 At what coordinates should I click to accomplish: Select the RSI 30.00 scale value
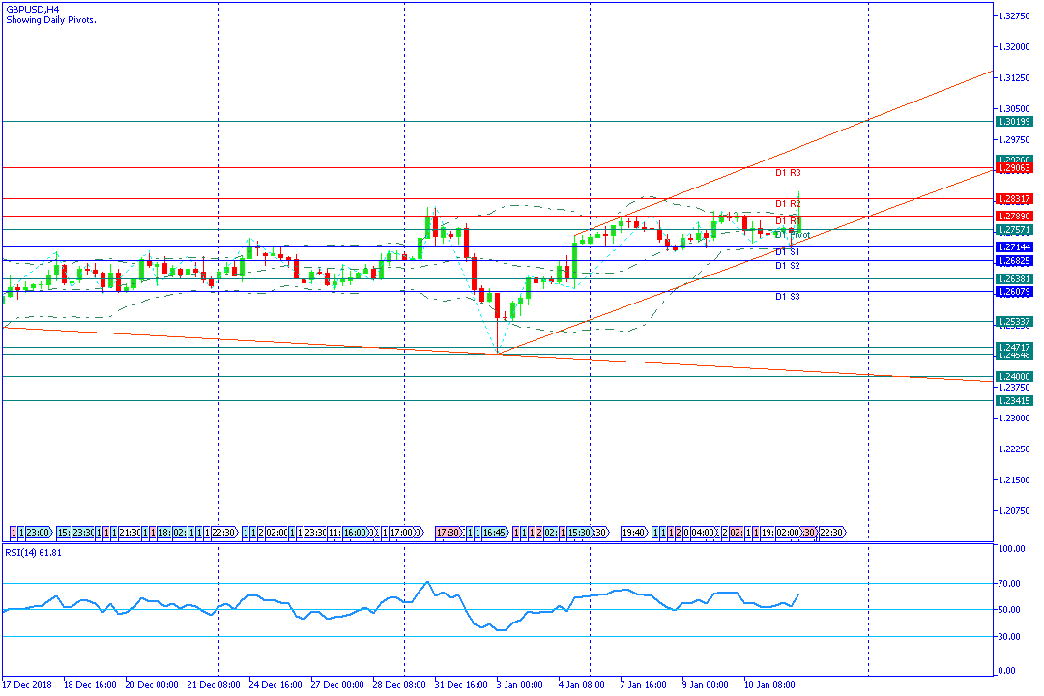coord(1010,637)
